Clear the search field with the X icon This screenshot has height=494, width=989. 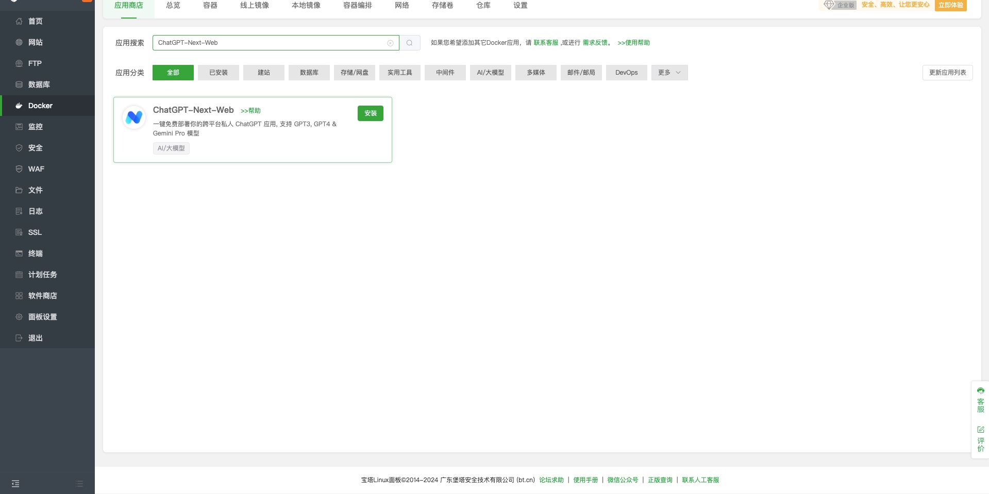pyautogui.click(x=390, y=43)
